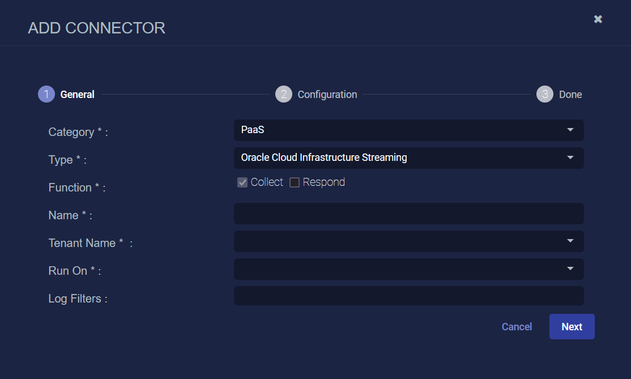Open the Category dropdown showing PaaS
This screenshot has width=631, height=379.
point(408,130)
